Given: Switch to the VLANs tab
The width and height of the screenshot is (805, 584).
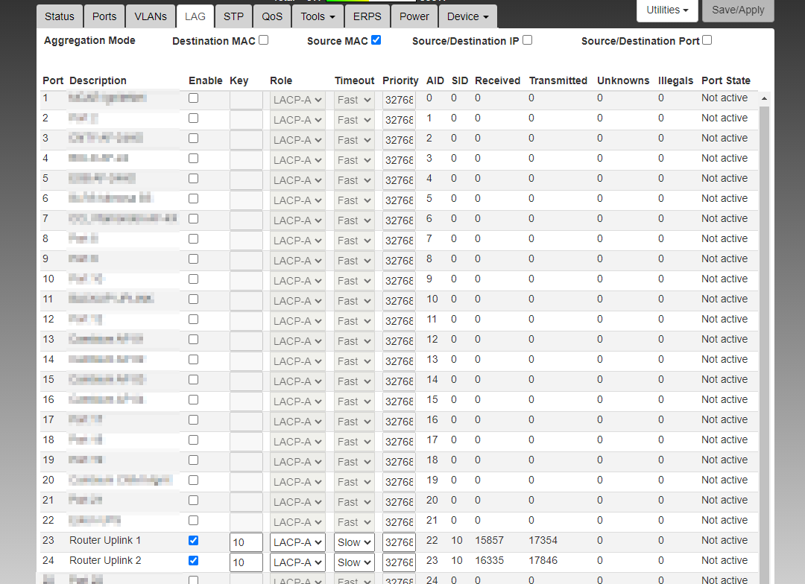Looking at the screenshot, I should click(x=151, y=16).
